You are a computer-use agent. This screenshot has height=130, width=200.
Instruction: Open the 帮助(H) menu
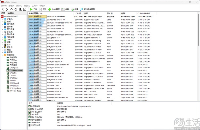coord(42,6)
